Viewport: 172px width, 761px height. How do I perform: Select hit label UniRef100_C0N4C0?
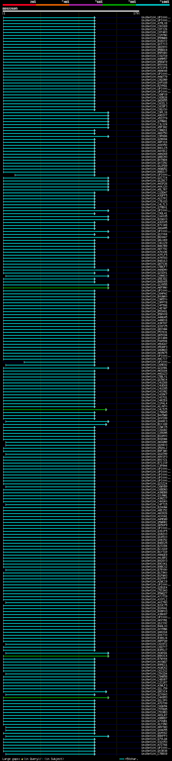coord(154,276)
